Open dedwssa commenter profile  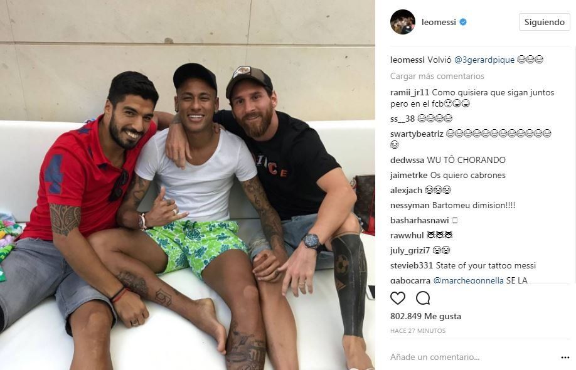pos(407,160)
